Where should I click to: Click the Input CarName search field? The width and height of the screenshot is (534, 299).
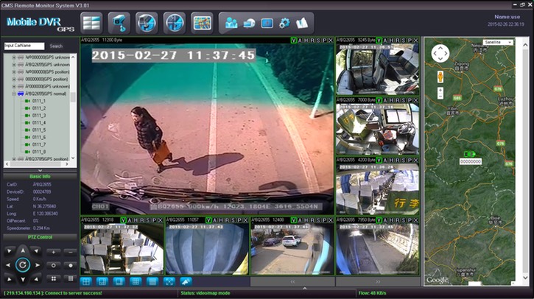(x=24, y=46)
